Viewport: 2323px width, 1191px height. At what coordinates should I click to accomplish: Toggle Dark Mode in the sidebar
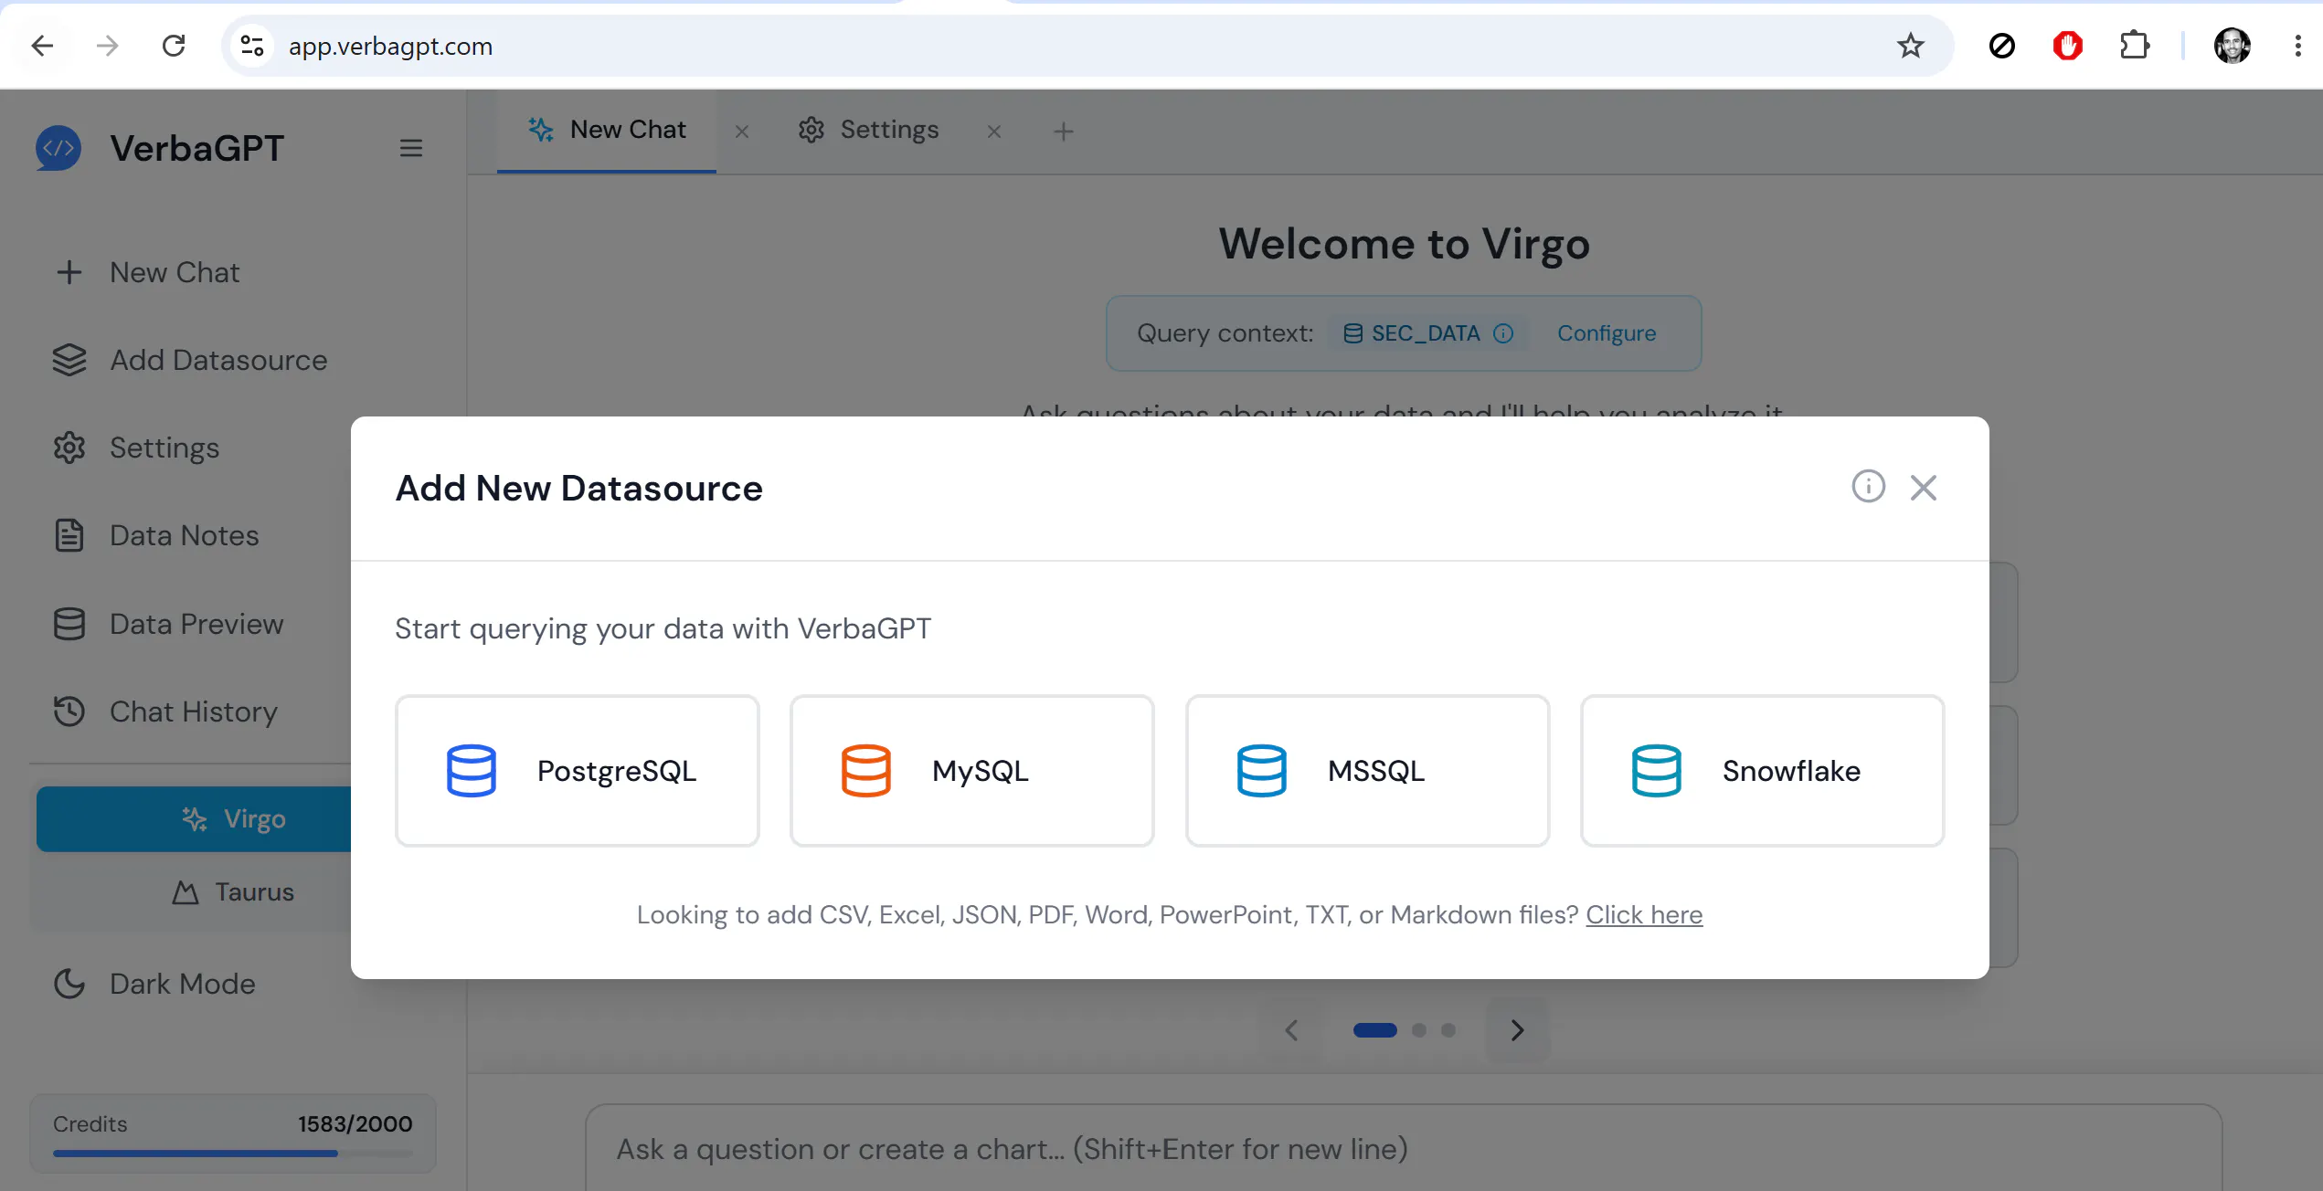click(x=155, y=984)
